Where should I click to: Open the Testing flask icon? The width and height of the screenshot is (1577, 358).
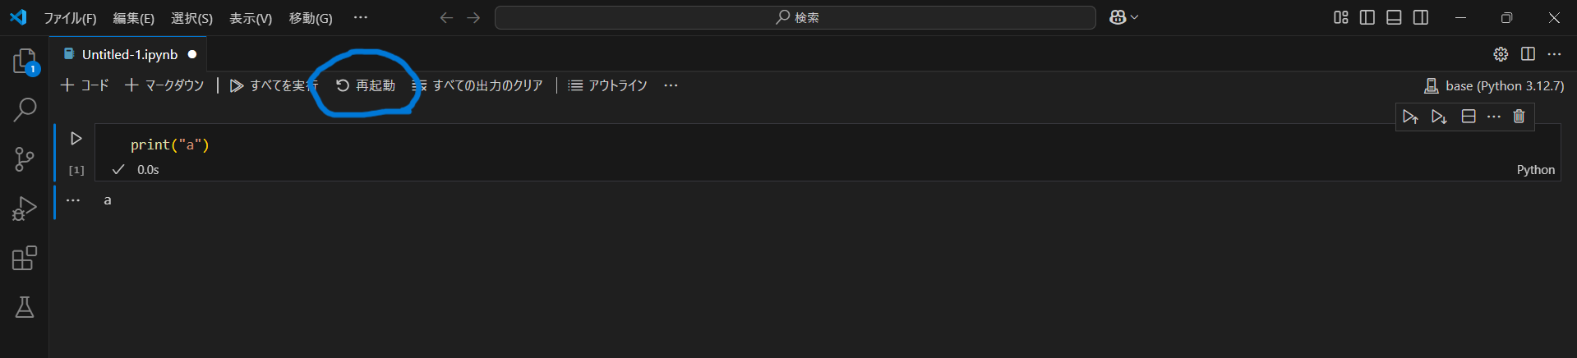click(25, 307)
